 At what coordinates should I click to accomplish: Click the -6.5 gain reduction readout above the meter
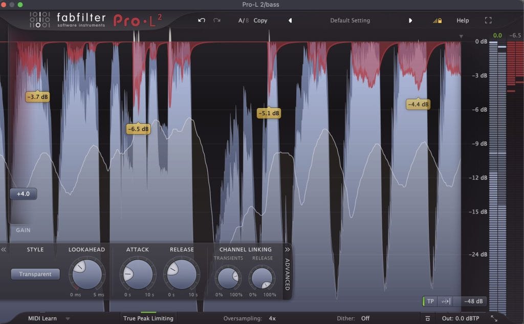point(515,35)
